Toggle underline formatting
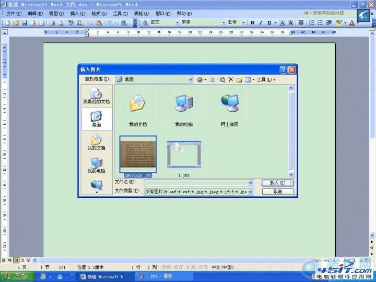 coord(269,22)
